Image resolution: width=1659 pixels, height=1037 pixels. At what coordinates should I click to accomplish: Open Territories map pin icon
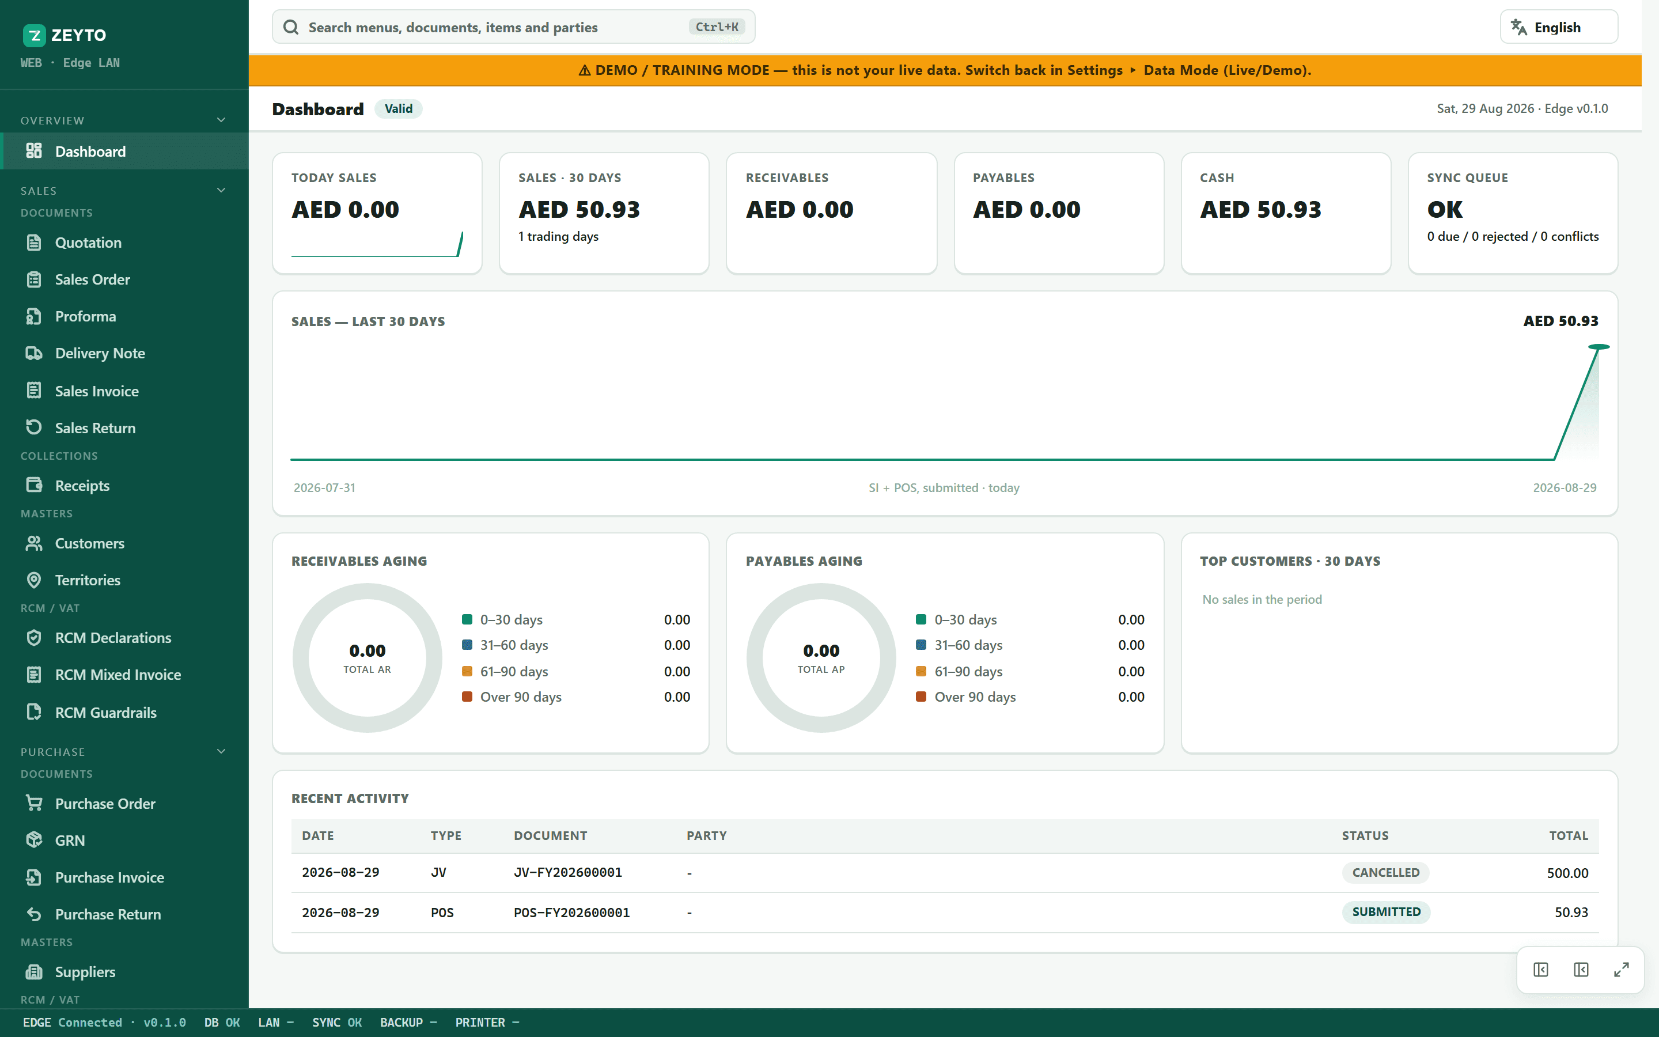pyautogui.click(x=33, y=580)
